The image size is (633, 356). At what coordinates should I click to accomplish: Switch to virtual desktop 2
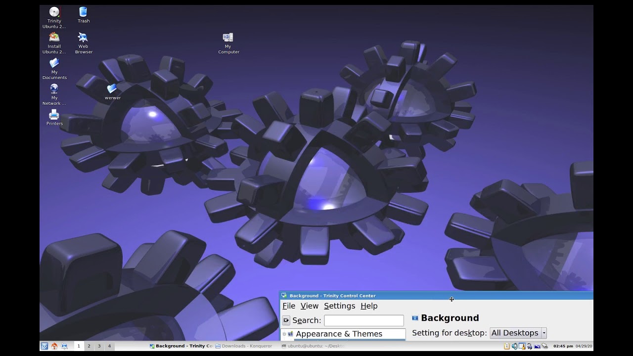(89, 346)
